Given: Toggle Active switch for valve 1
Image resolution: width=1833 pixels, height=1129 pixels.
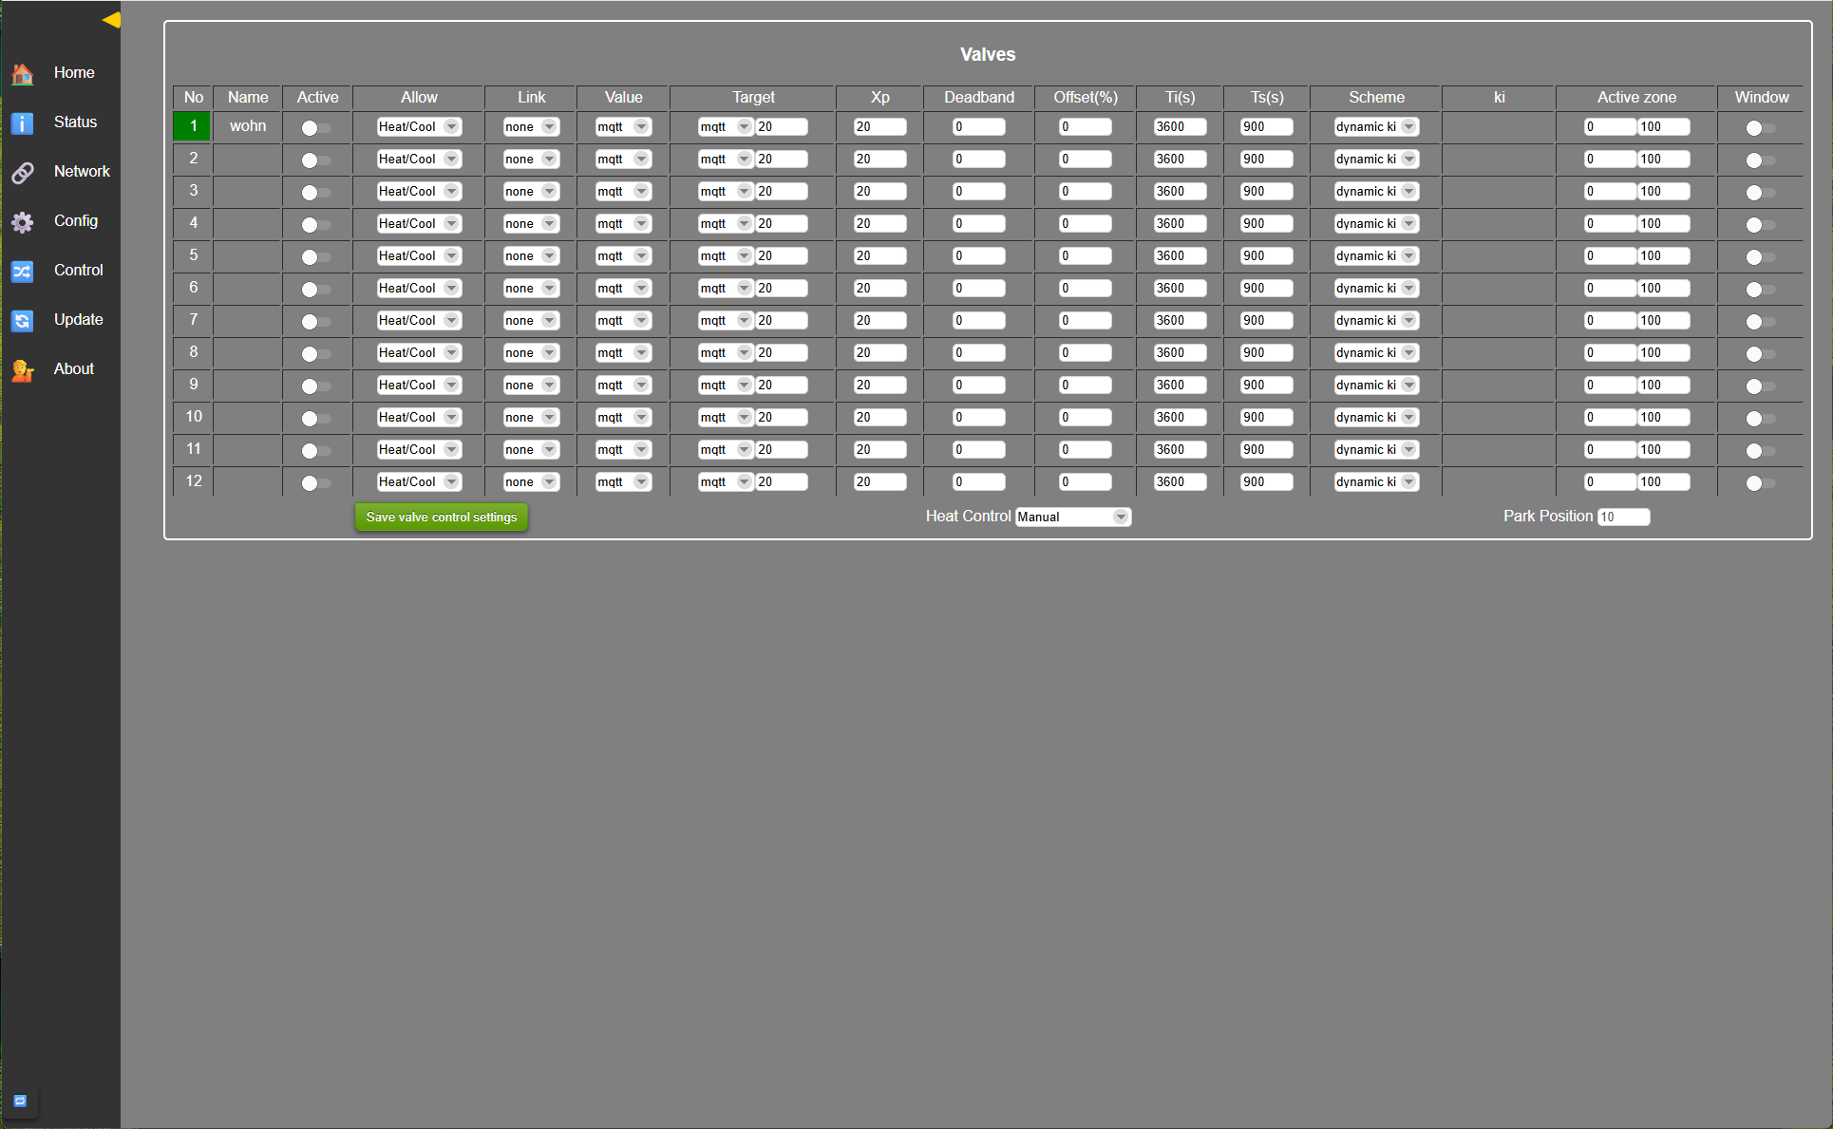Looking at the screenshot, I should coord(315,127).
